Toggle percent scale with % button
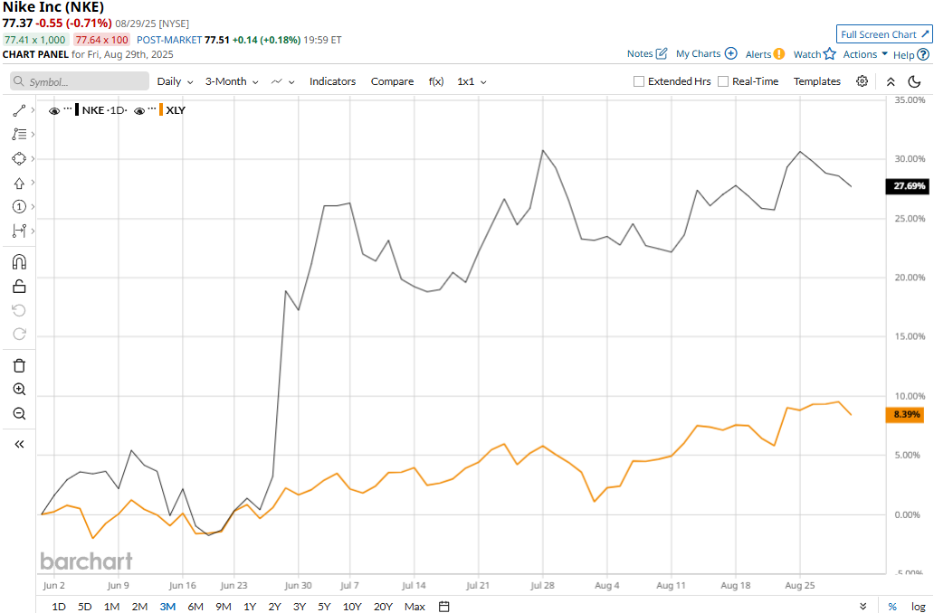Viewport: 934px width, 613px height. pos(892,607)
